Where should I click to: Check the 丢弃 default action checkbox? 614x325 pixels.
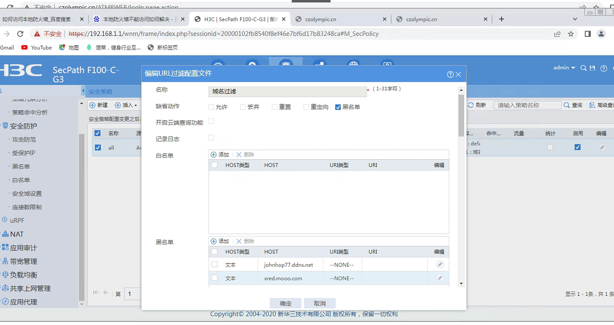click(243, 107)
